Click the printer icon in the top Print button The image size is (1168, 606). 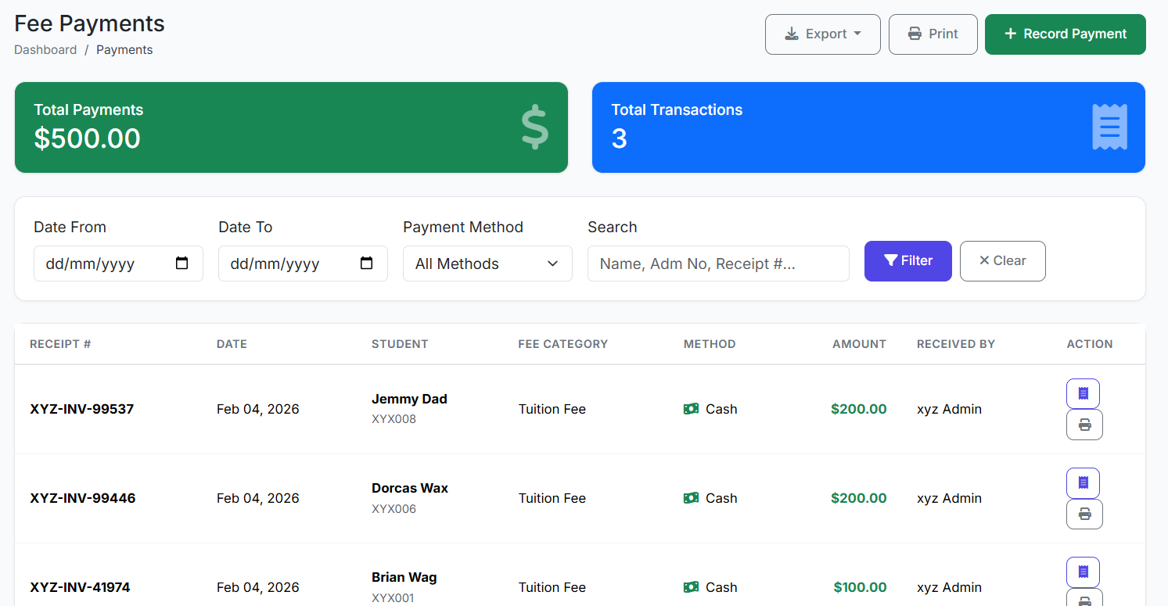(x=915, y=34)
